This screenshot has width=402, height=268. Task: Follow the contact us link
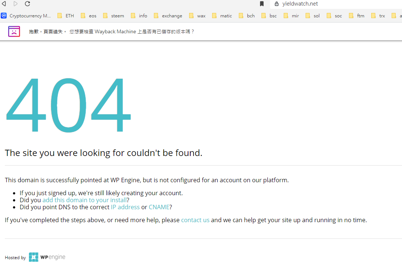(x=195, y=220)
